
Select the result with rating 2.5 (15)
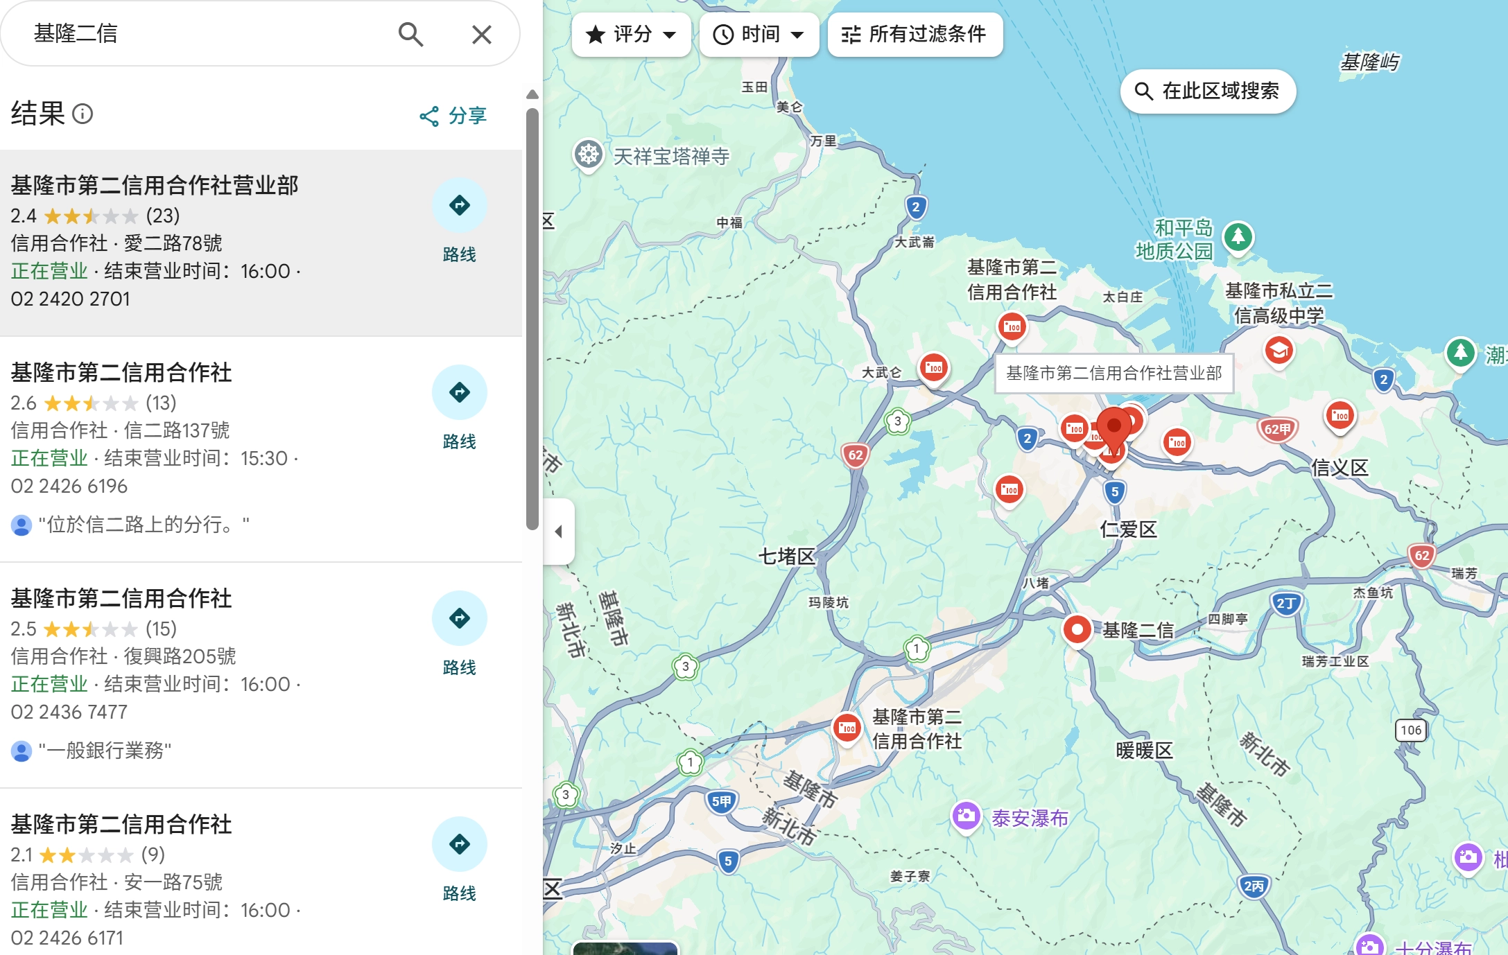[x=261, y=675]
